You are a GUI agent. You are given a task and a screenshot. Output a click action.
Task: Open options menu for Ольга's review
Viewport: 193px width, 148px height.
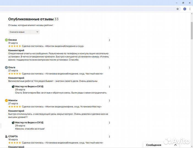tap(109, 68)
